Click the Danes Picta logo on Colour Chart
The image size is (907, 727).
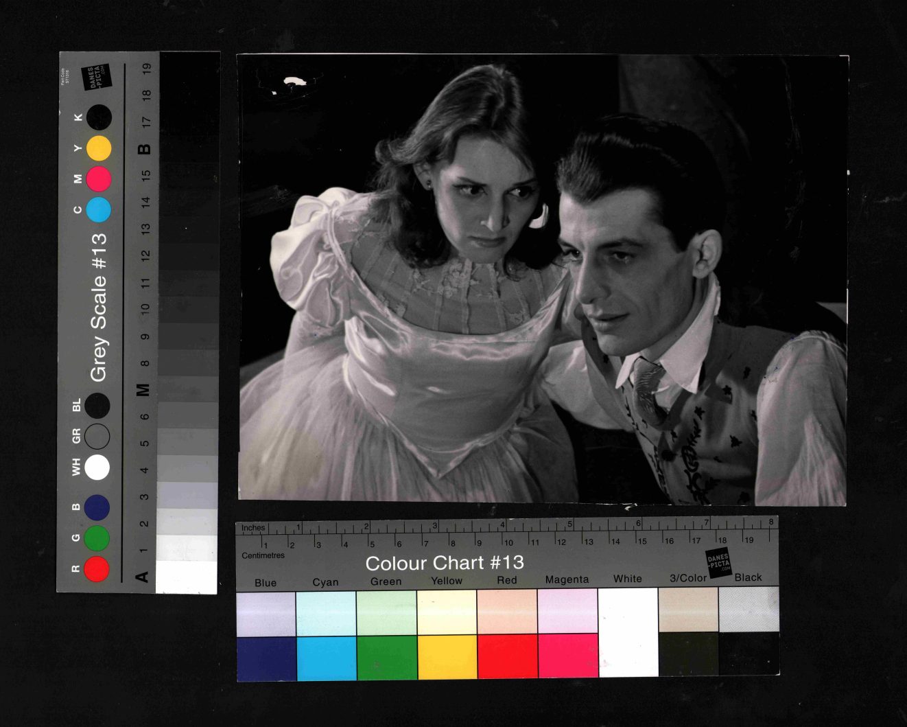pos(718,562)
